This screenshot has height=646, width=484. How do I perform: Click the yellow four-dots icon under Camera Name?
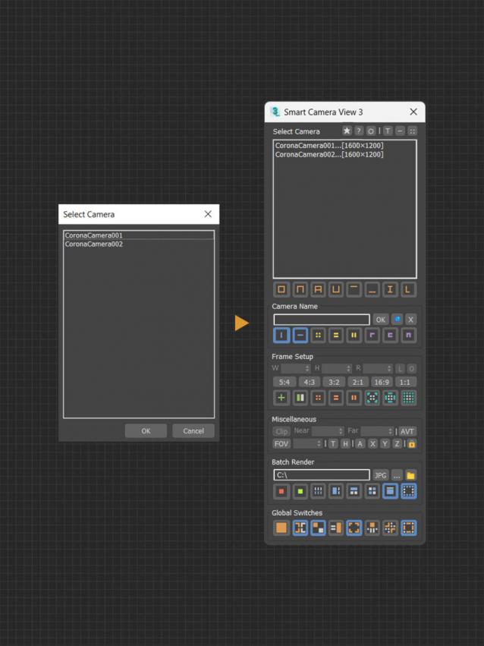(x=318, y=335)
